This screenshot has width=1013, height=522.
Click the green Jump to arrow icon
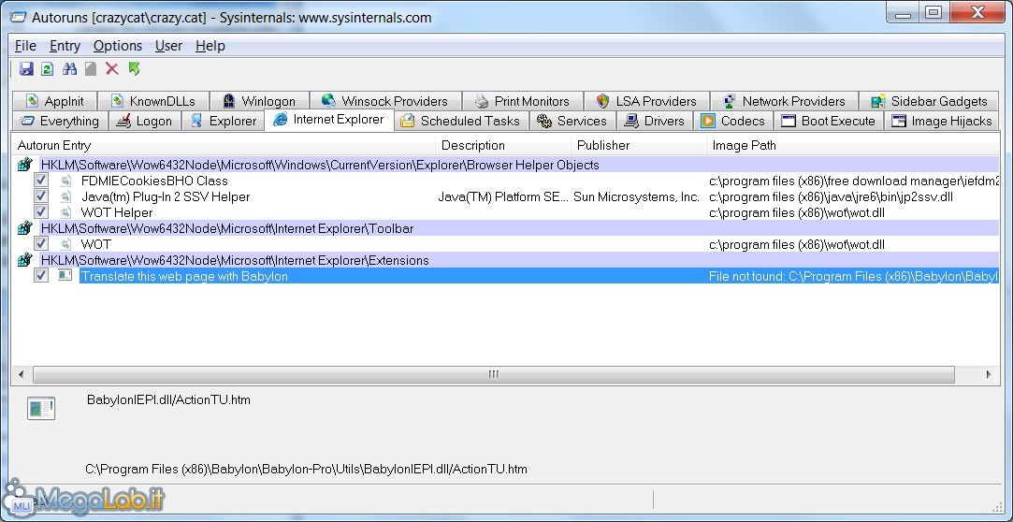pyautogui.click(x=134, y=69)
